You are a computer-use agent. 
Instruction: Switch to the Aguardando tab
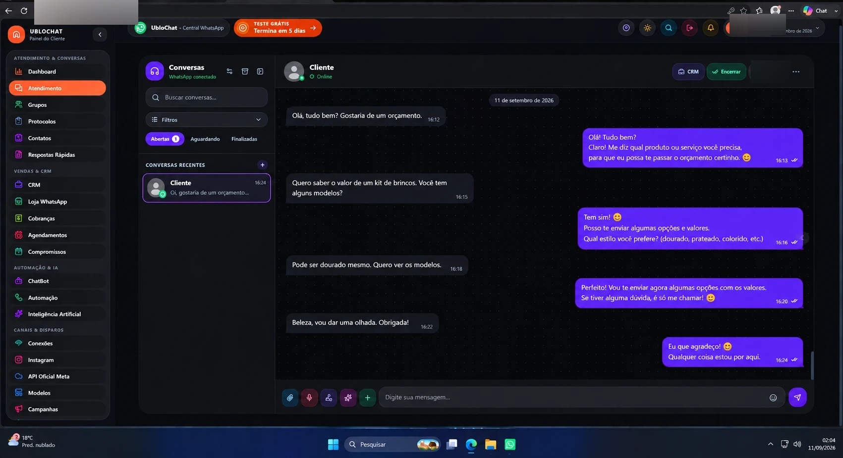coord(205,139)
